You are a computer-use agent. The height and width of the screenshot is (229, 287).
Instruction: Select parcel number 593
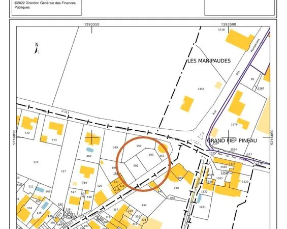point(151,155)
